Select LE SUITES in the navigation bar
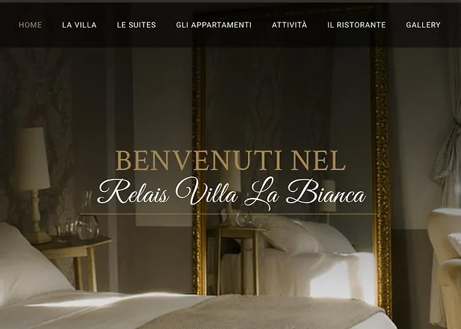Screen dimensions: 461x329 pos(136,25)
